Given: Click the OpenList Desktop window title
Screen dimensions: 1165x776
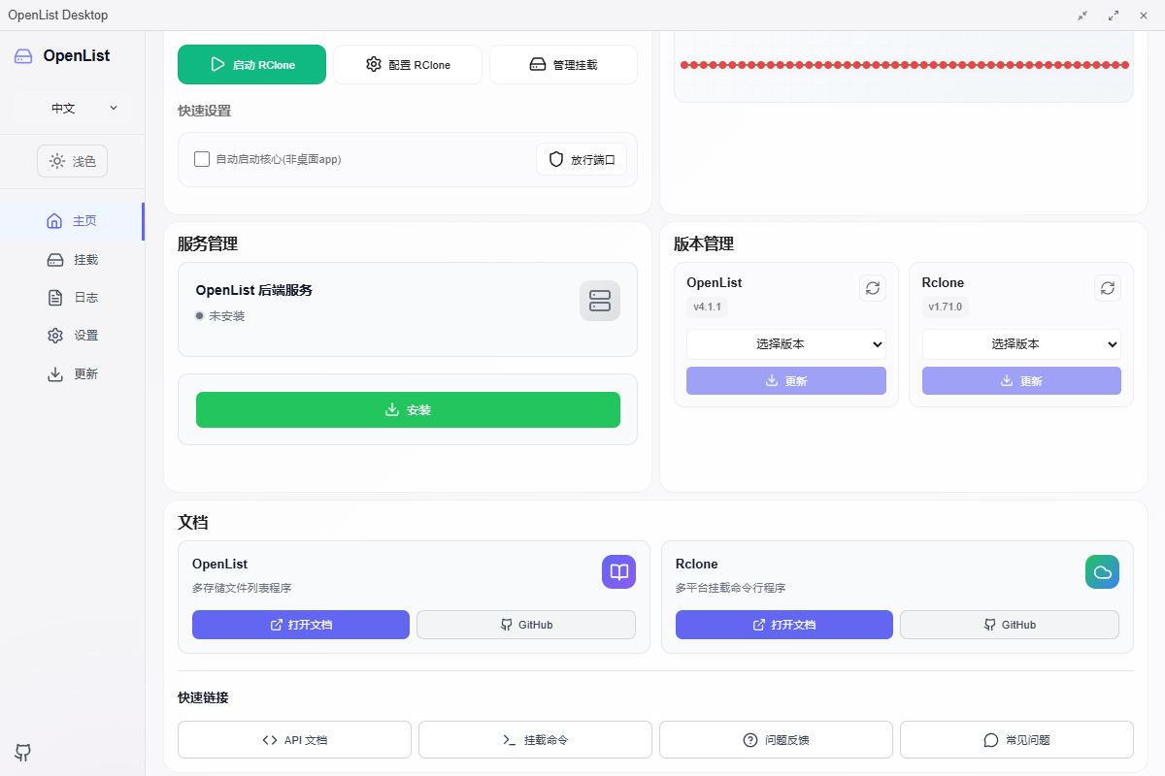Looking at the screenshot, I should click(x=58, y=15).
